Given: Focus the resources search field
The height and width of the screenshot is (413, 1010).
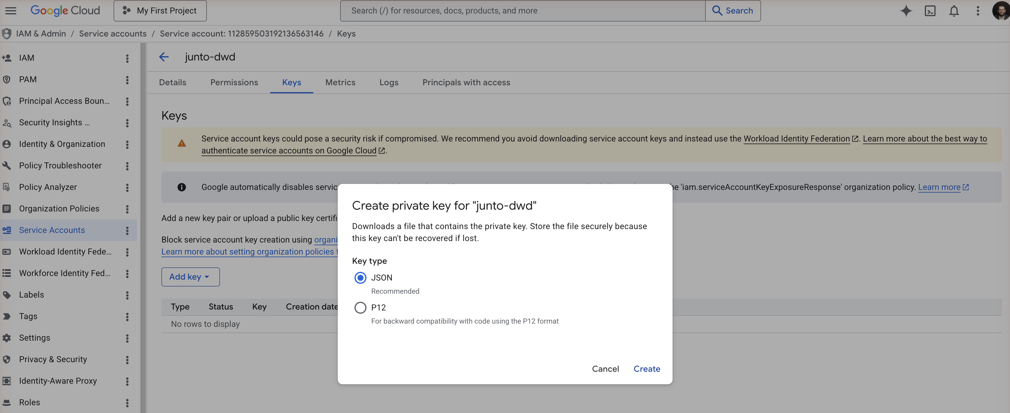Looking at the screenshot, I should coord(523,10).
